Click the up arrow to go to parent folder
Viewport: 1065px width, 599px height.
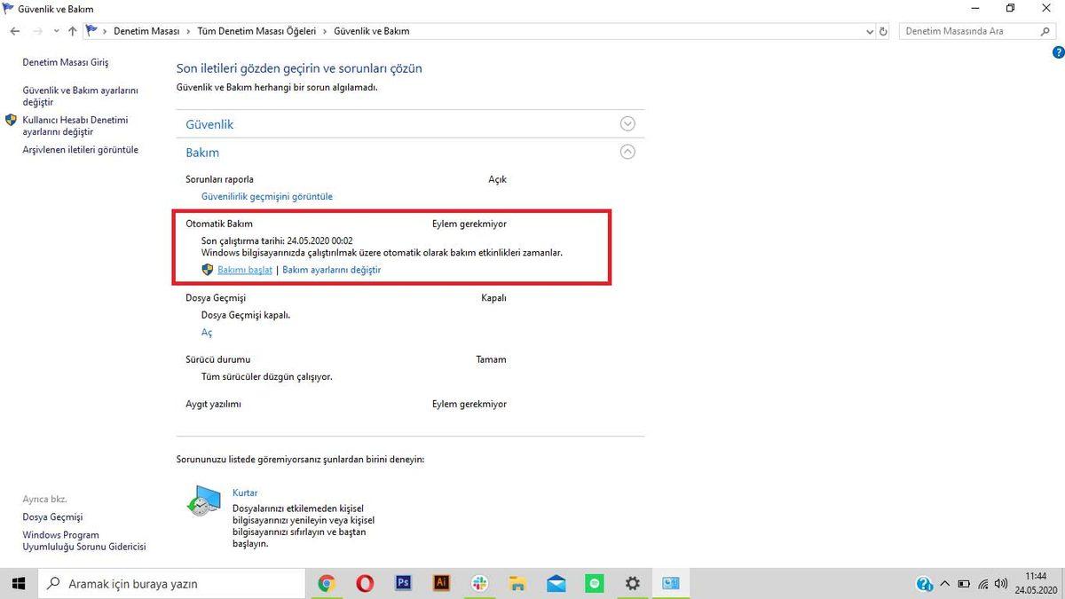[x=72, y=30]
